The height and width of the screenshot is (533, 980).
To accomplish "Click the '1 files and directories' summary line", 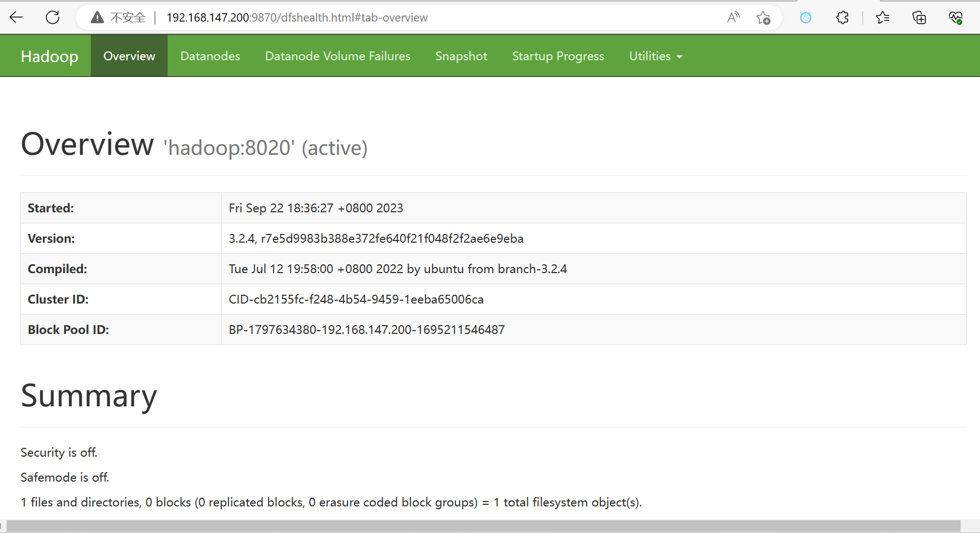I will pos(331,502).
